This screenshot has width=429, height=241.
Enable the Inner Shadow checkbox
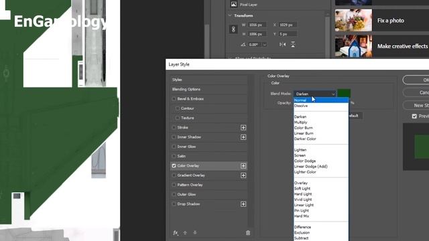[x=174, y=137]
